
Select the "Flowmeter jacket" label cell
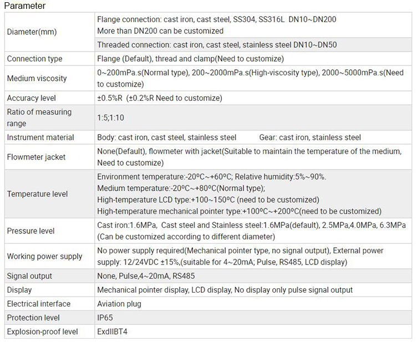click(x=36, y=157)
